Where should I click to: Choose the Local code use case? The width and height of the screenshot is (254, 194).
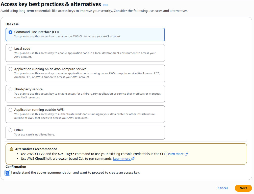10,49
